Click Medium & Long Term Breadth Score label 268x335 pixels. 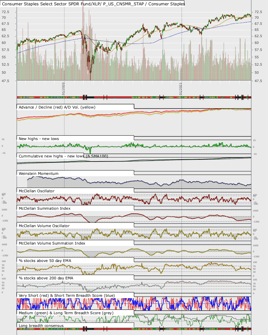[x=66, y=313]
